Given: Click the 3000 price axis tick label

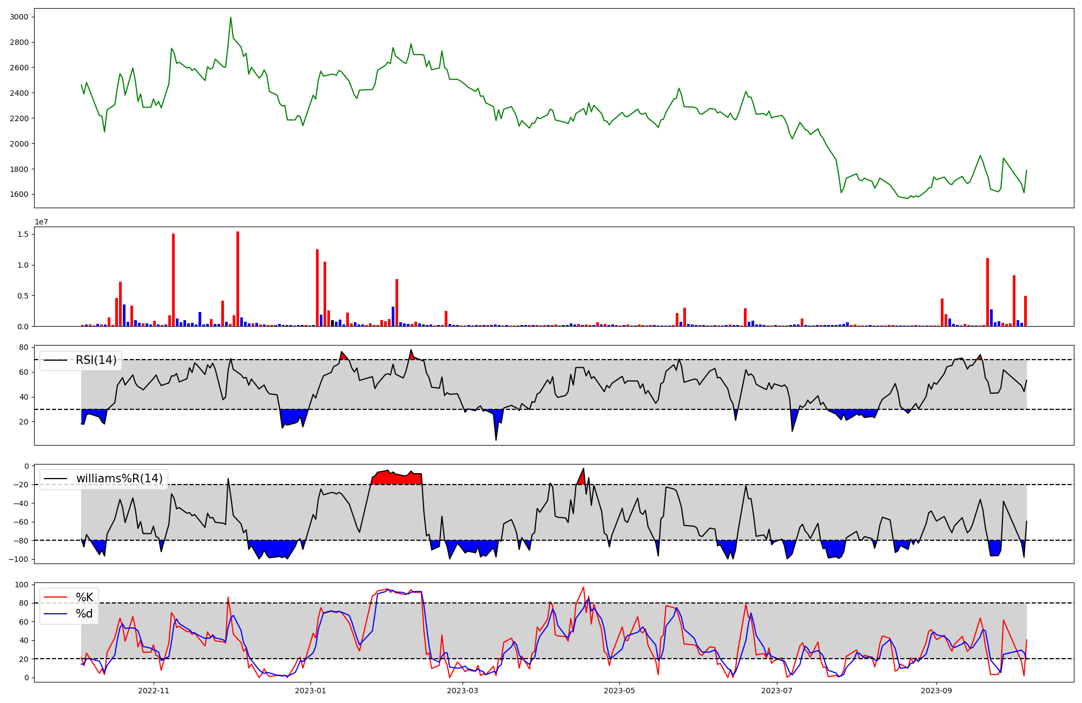Looking at the screenshot, I should click(x=19, y=17).
